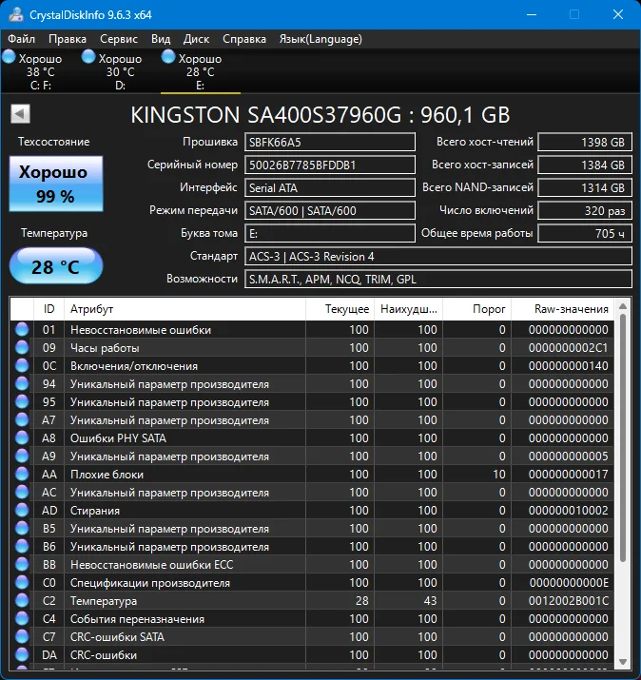Click status orb in row 94

(22, 384)
